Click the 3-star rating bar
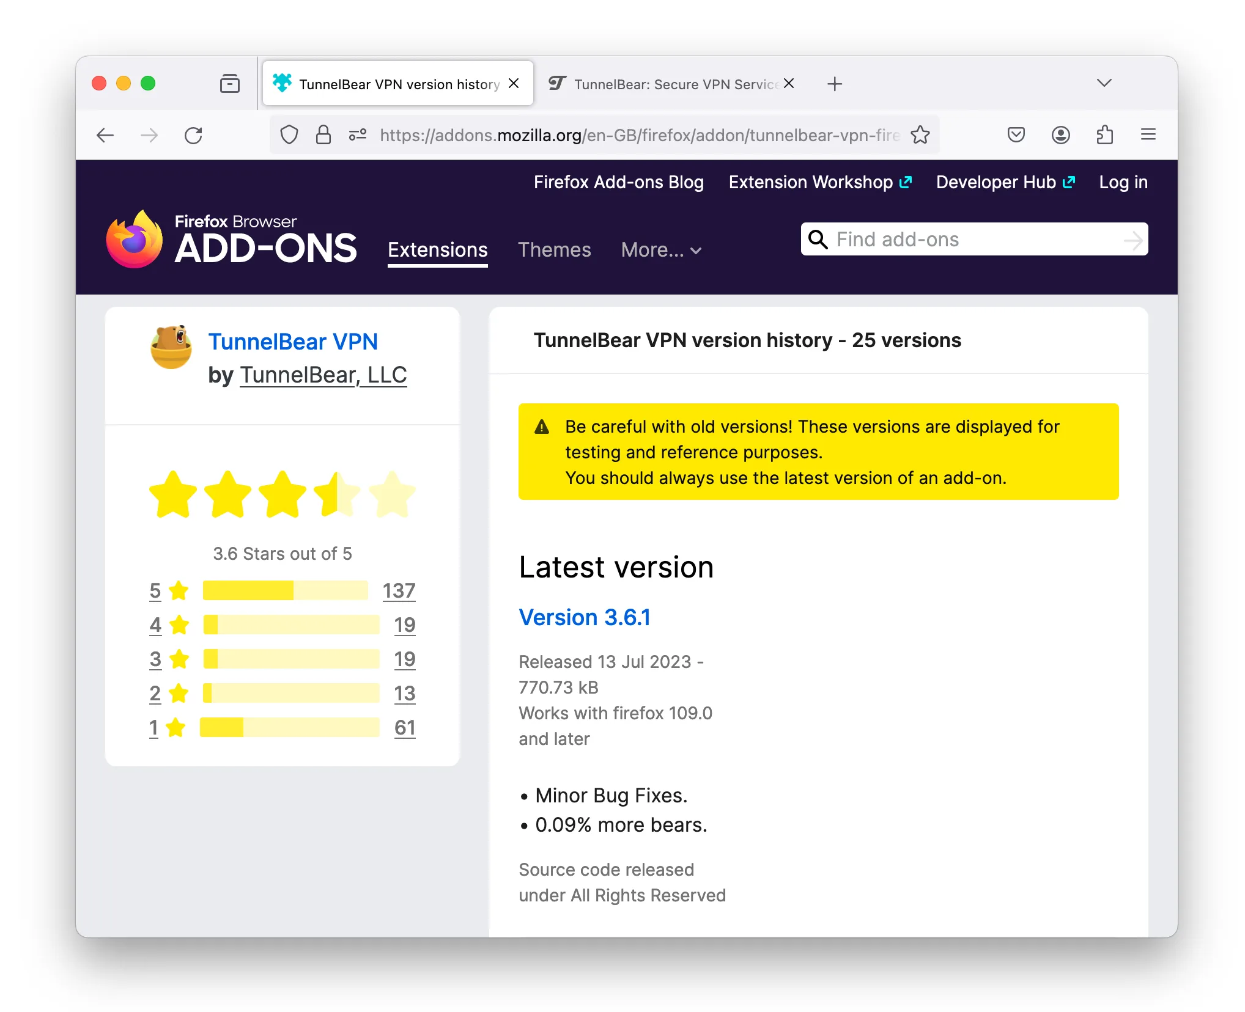This screenshot has height=1012, width=1245. [291, 659]
